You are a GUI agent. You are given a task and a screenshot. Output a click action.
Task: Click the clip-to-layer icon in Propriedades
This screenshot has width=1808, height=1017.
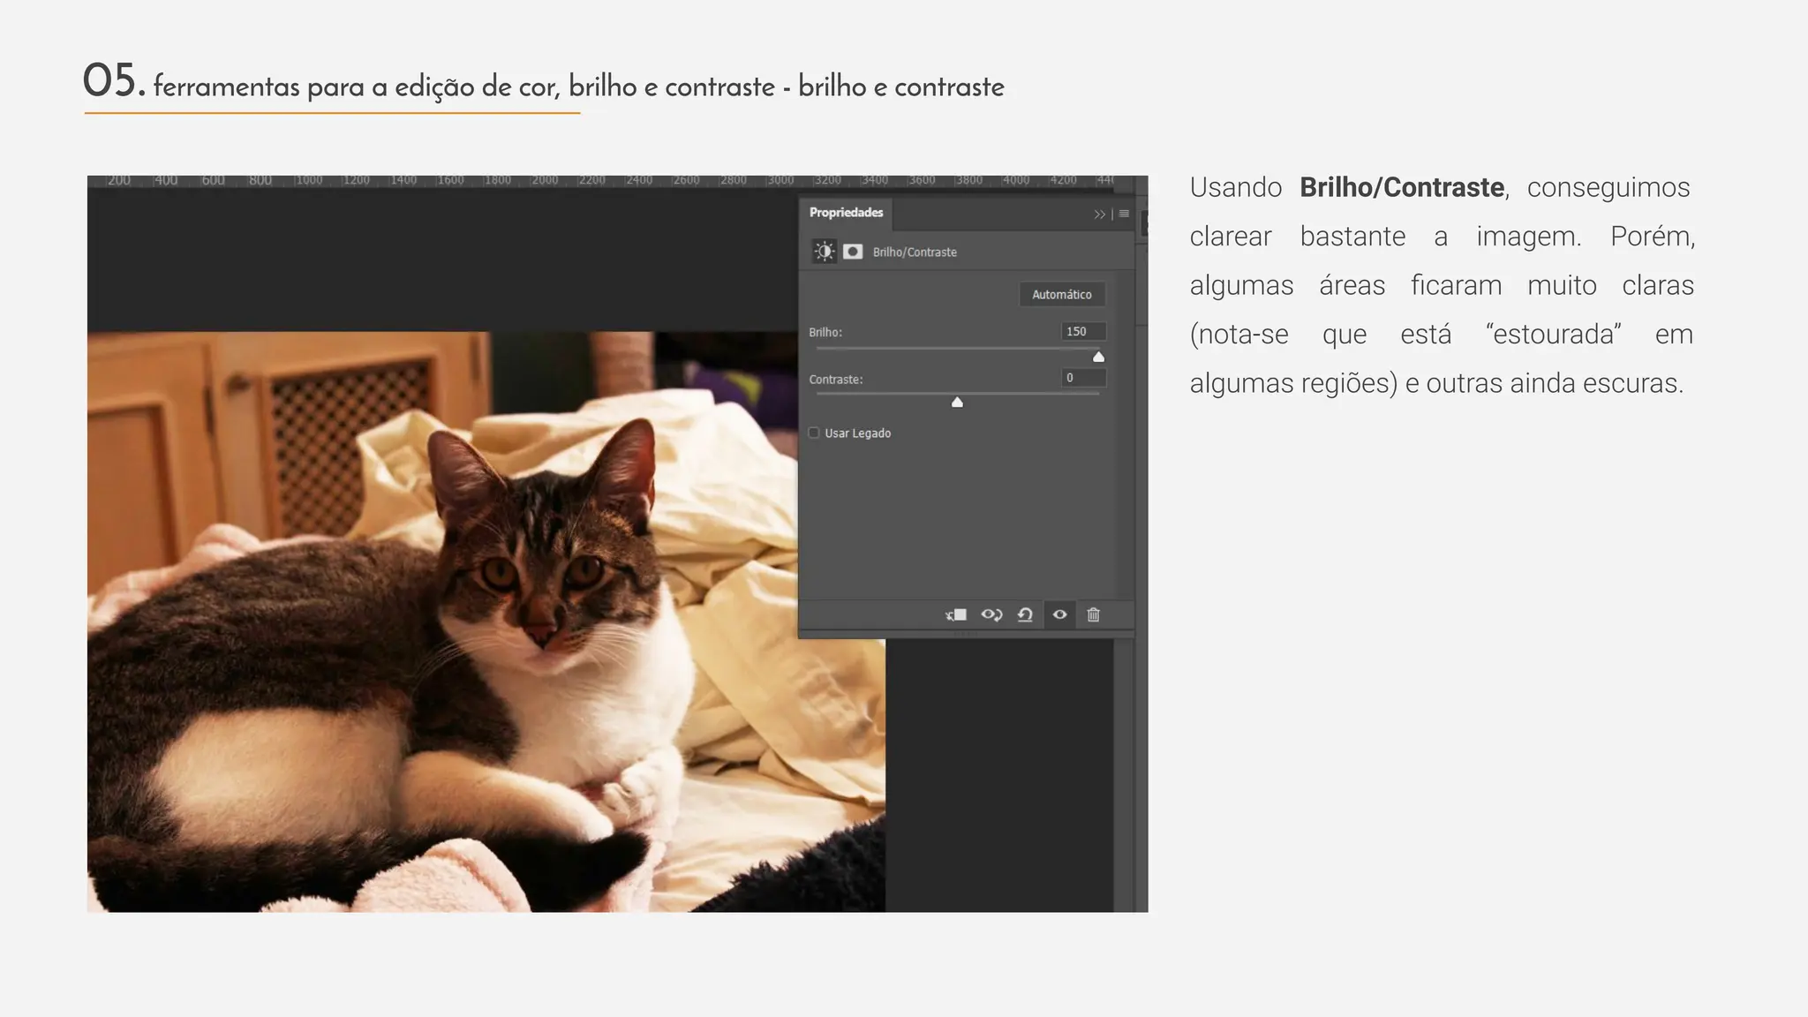[956, 614]
